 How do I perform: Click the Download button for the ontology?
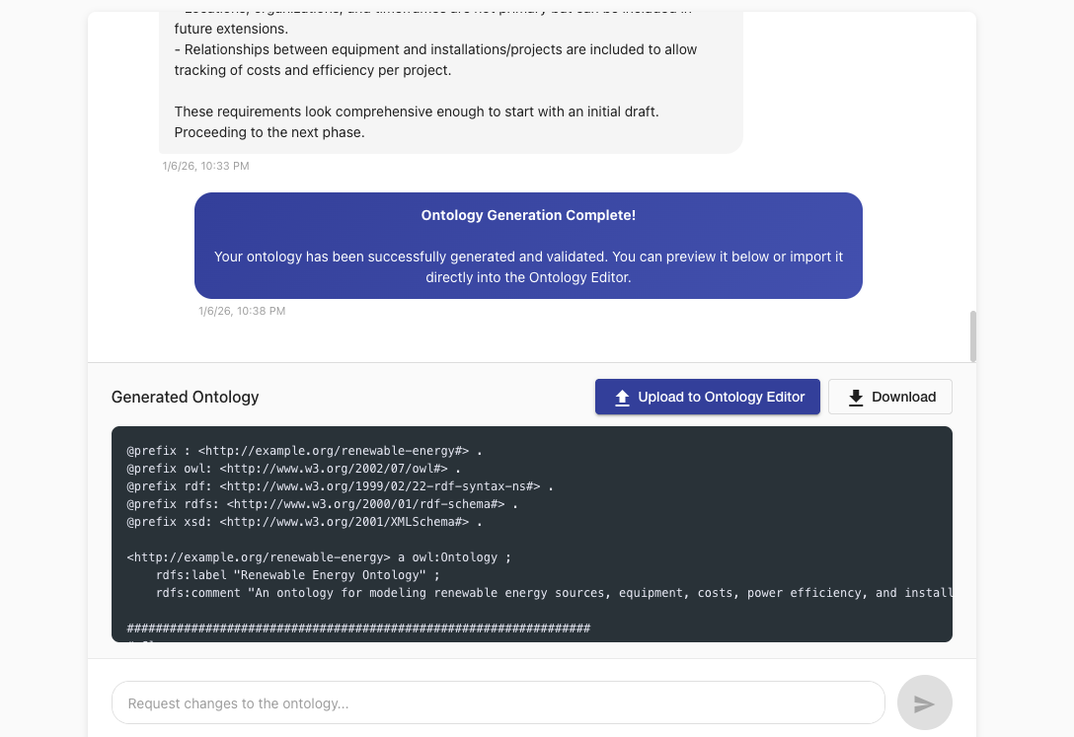(x=889, y=397)
